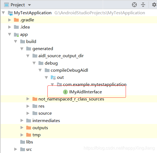
Task: Click the compileDebugAidl folder icon
Action: click(x=47, y=70)
